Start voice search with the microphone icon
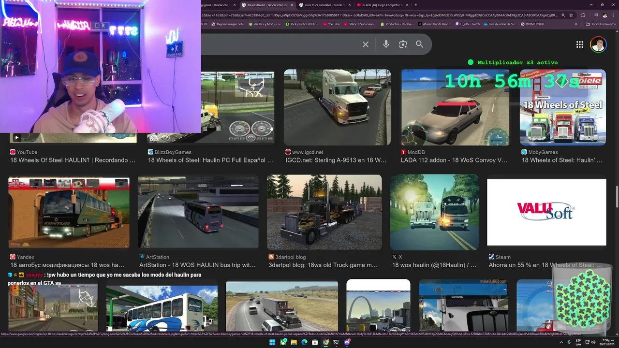619x348 pixels. [386, 44]
